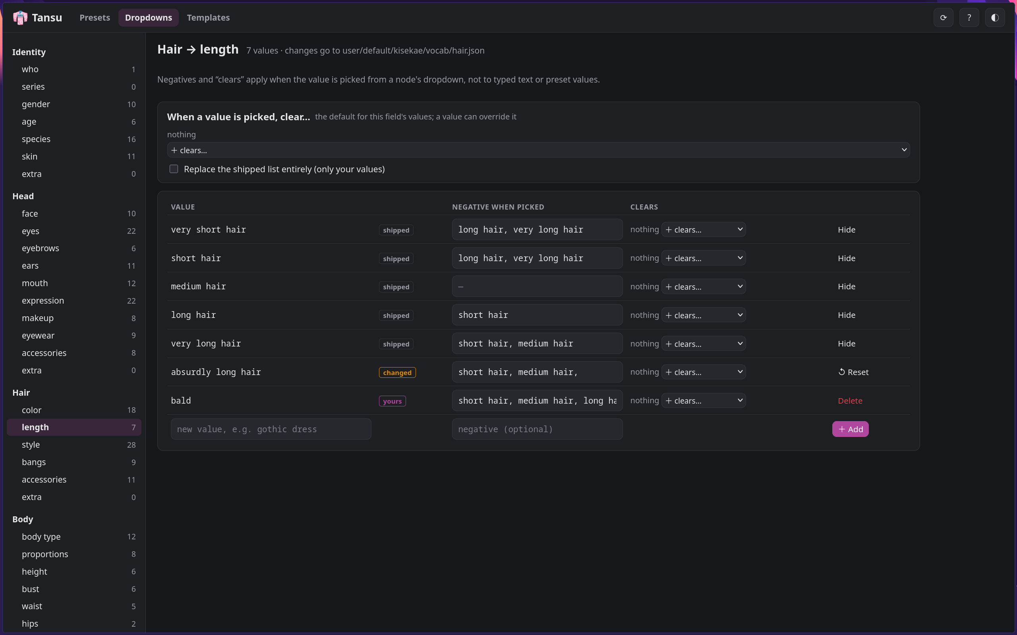This screenshot has width=1017, height=635.
Task: Click the refresh icon in top bar
Action: point(944,17)
